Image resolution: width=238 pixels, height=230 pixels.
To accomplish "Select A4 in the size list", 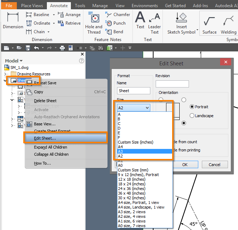I will coord(145,147).
